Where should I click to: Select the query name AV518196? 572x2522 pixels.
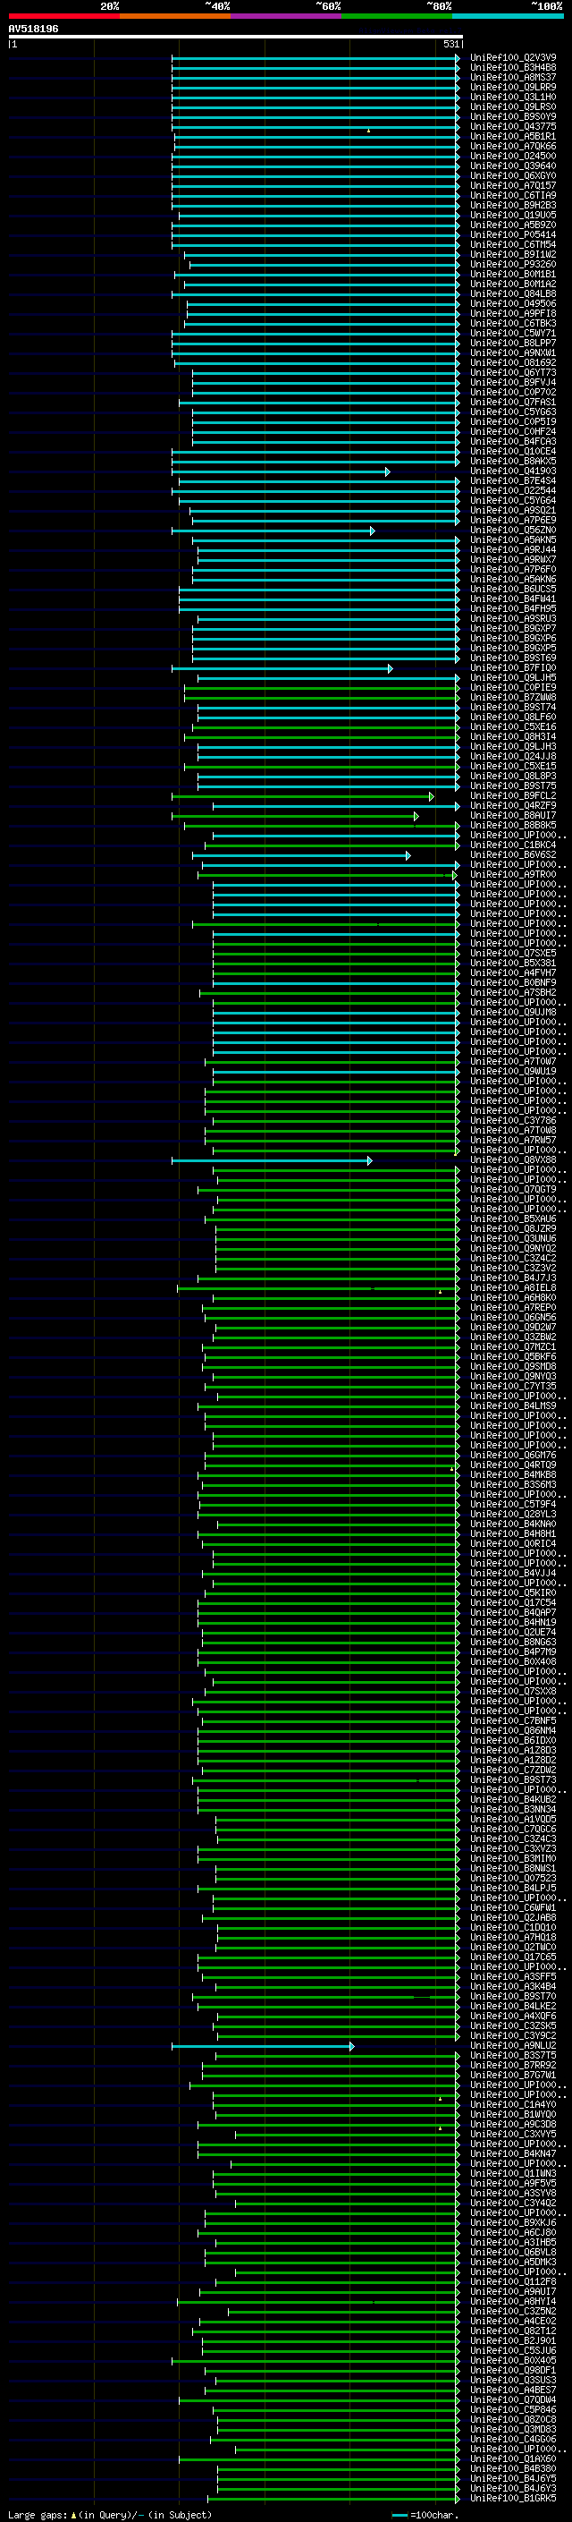(x=33, y=30)
